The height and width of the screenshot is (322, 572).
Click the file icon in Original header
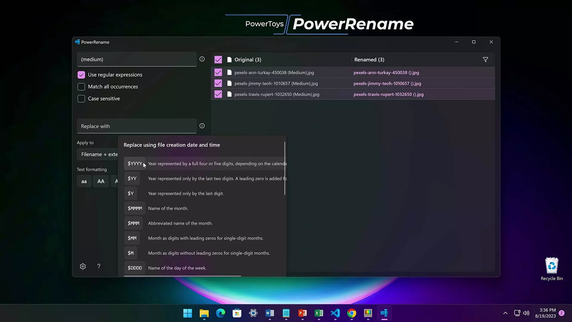point(229,60)
